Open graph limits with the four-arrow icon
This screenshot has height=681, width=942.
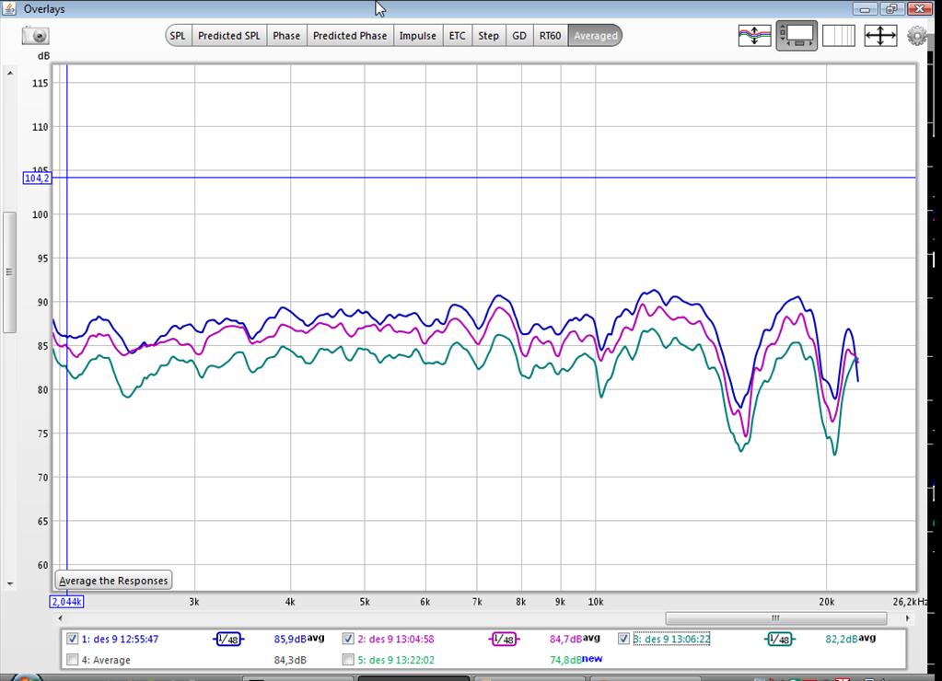click(880, 36)
